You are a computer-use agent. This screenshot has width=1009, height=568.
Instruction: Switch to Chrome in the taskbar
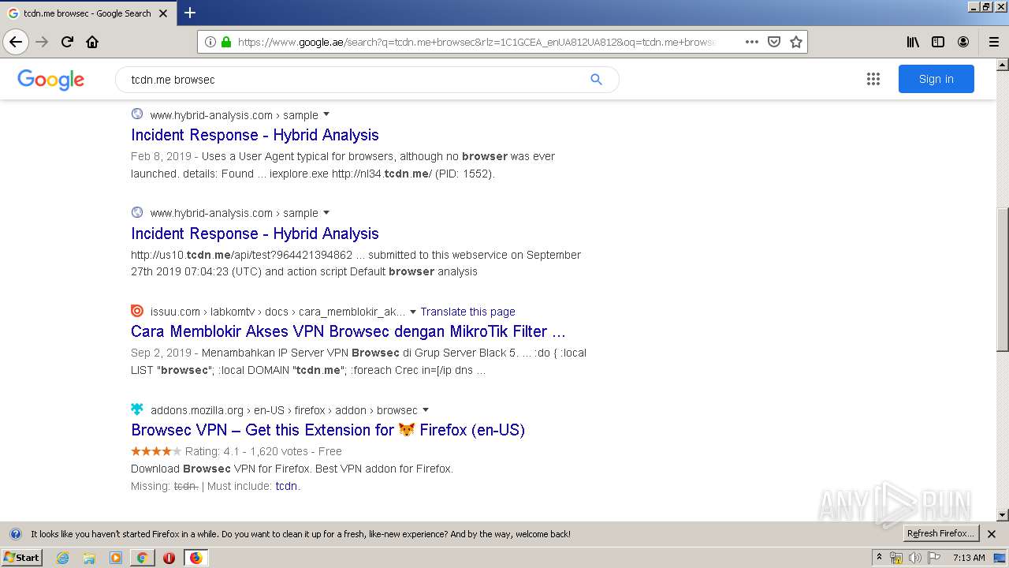[x=142, y=558]
